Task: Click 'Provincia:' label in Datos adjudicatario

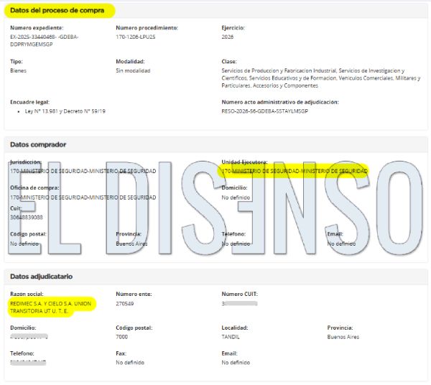Action: [x=340, y=328]
